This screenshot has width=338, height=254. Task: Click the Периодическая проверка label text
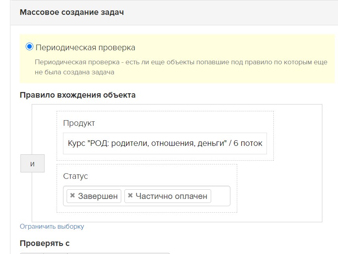[x=86, y=47]
